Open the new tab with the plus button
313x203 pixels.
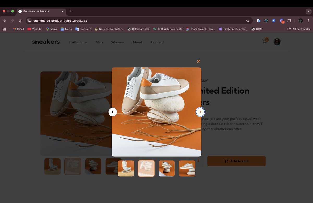(x=70, y=11)
